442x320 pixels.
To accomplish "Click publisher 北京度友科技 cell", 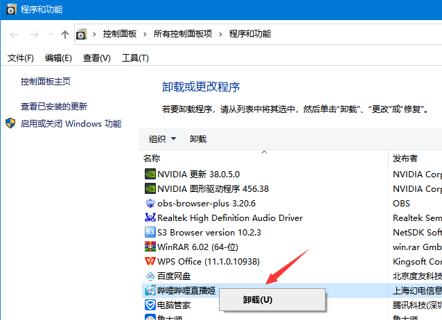I will click(x=417, y=276).
